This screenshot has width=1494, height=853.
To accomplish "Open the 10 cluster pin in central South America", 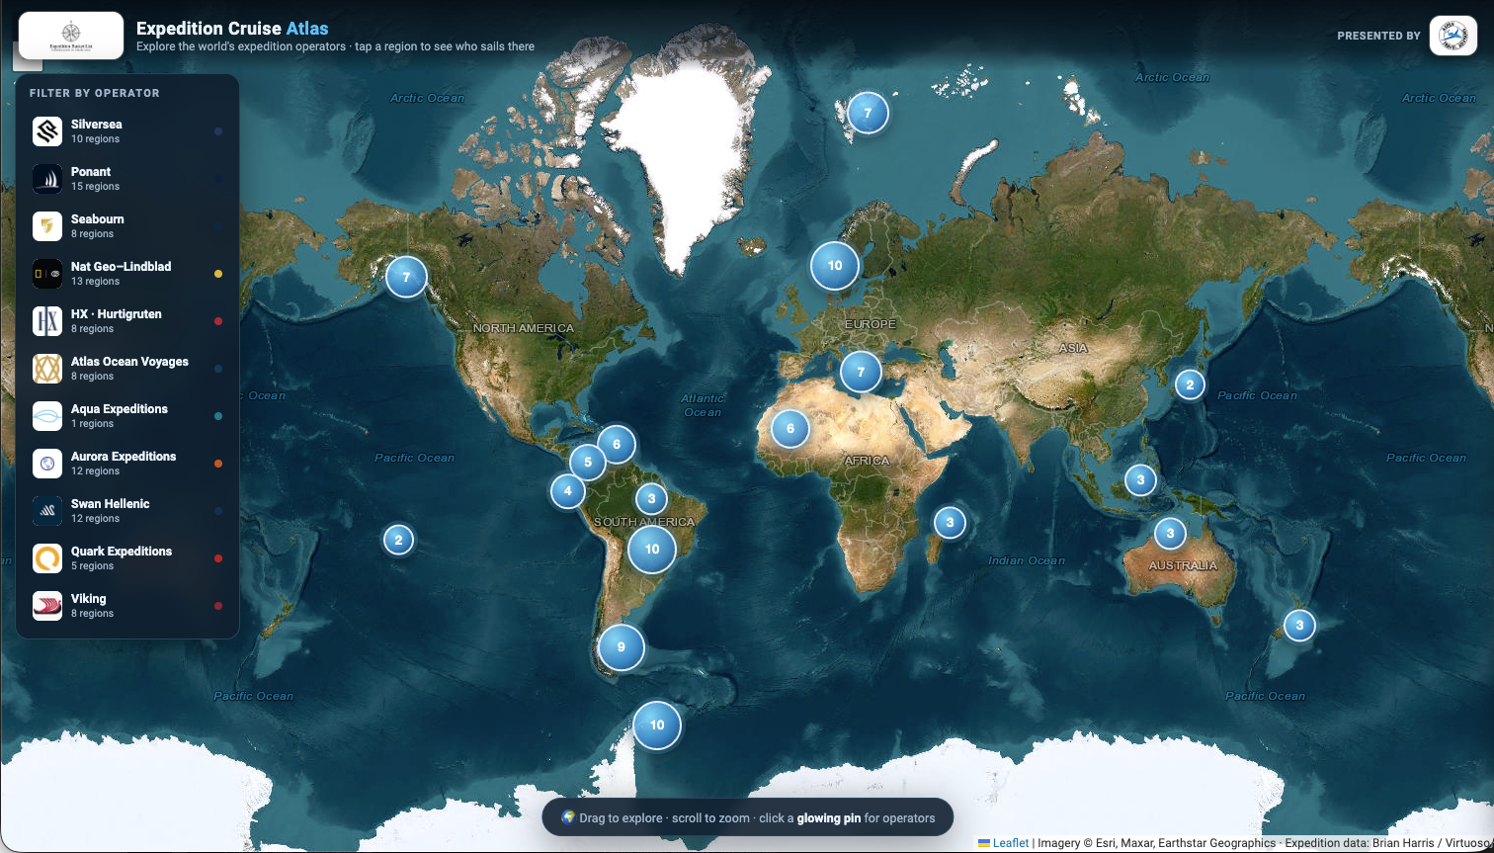I will tap(652, 549).
